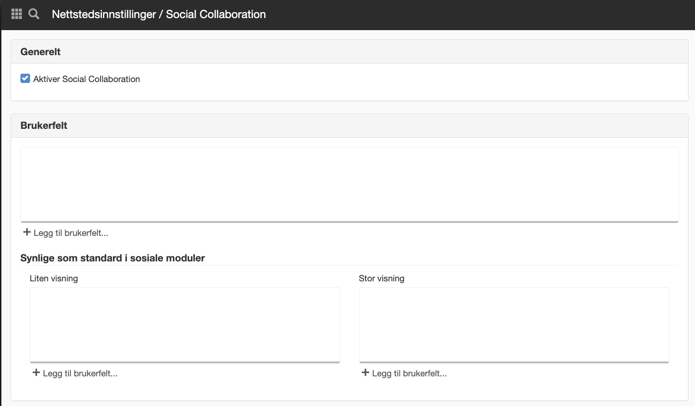This screenshot has height=406, width=695.
Task: Click Legg til brukerfelt under Stor visning
Action: coord(410,374)
